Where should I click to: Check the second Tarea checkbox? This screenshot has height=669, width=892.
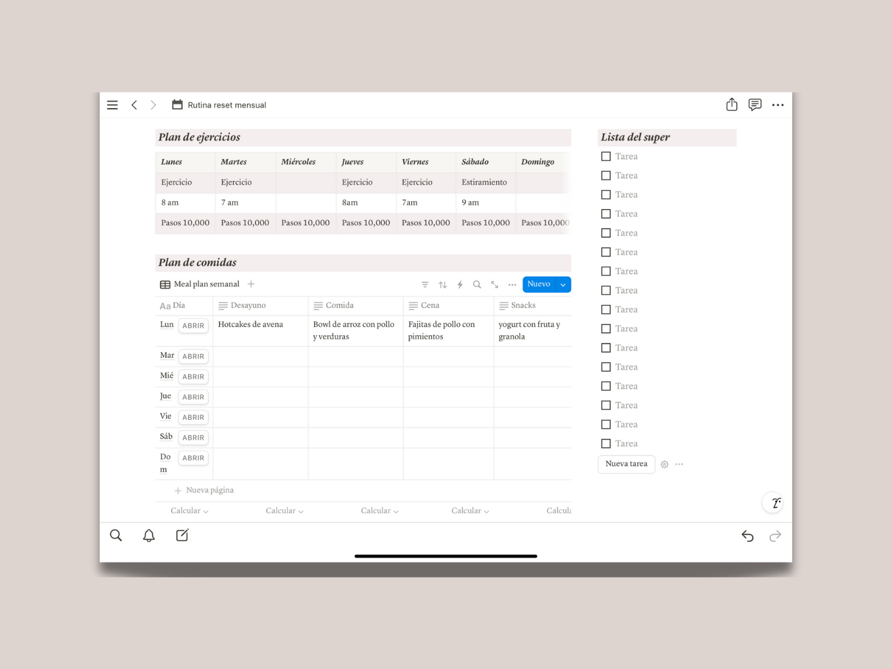(606, 176)
